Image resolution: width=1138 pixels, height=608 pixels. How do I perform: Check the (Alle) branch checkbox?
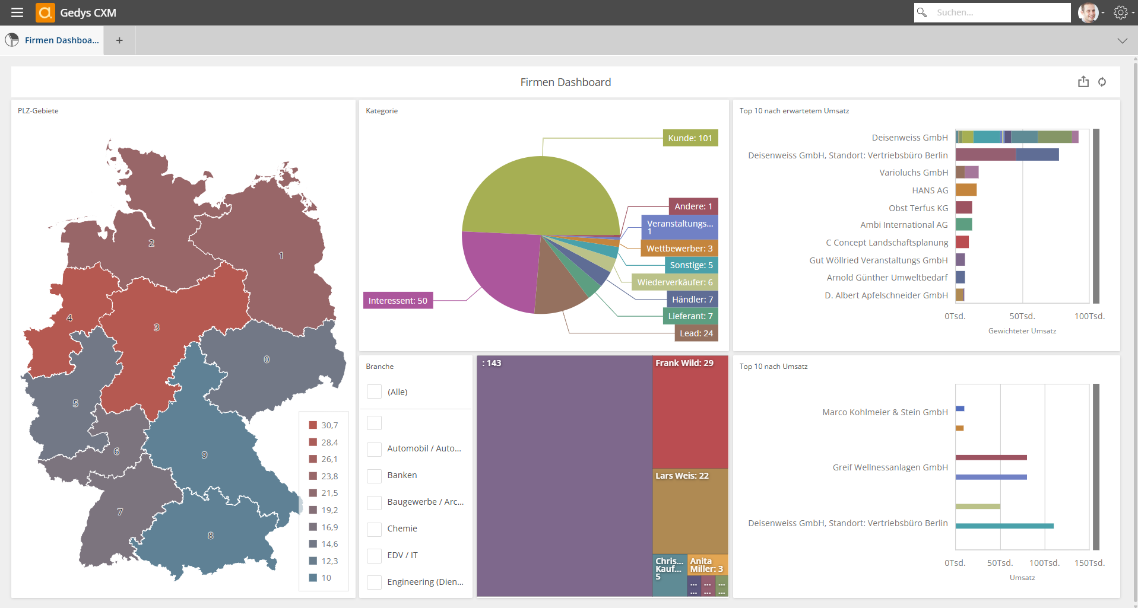pyautogui.click(x=374, y=391)
